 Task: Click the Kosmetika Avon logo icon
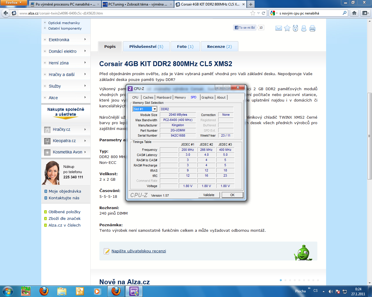[x=47, y=152]
